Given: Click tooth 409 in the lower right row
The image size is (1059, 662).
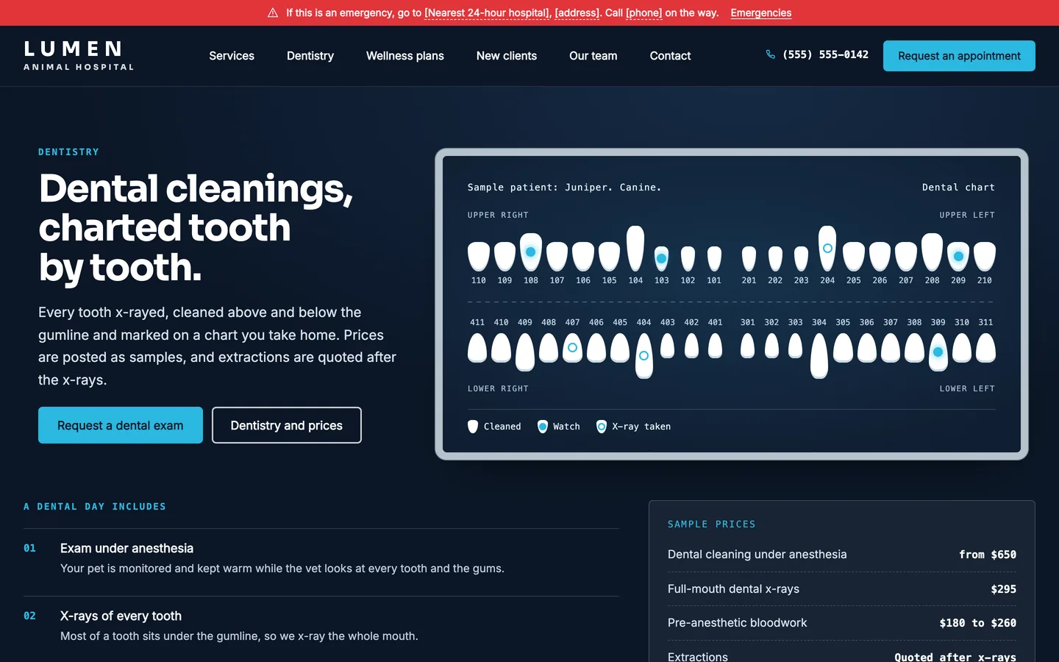Looking at the screenshot, I should 525,352.
